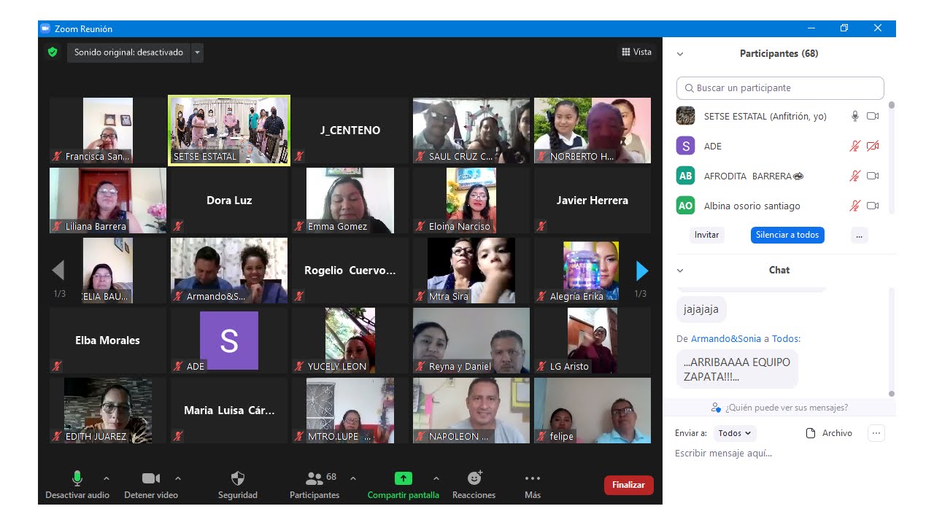This screenshot has width=934, height=525.
Task: Unmute ADE's microphone in participant list
Action: pos(854,146)
